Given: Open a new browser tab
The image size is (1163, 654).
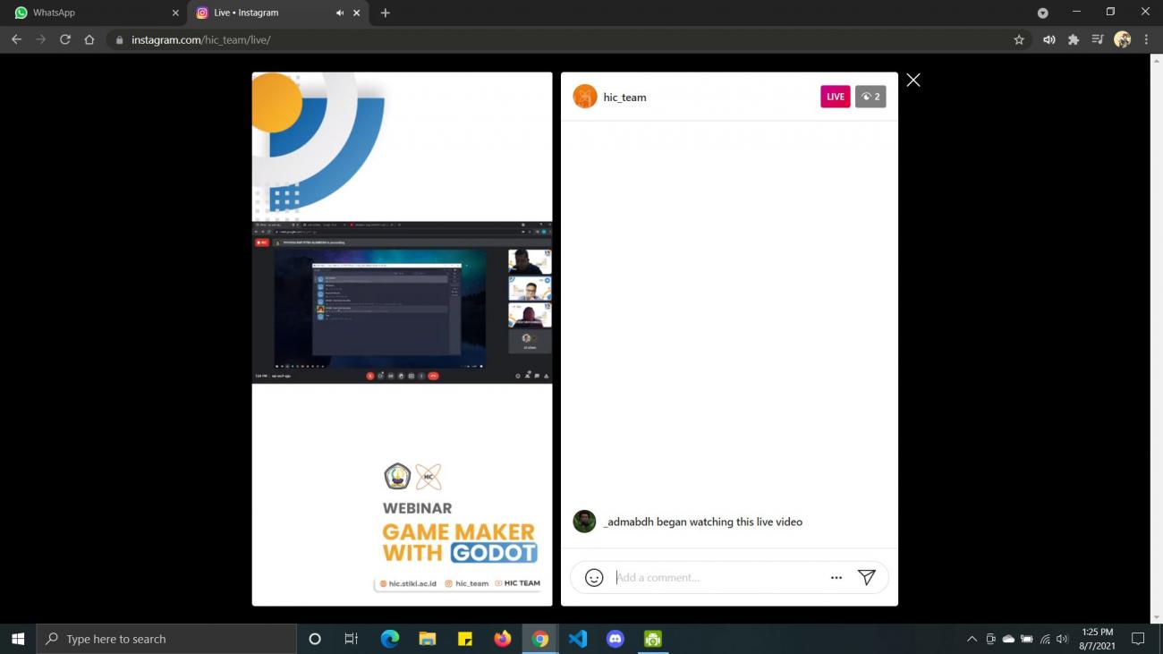Looking at the screenshot, I should tap(386, 13).
